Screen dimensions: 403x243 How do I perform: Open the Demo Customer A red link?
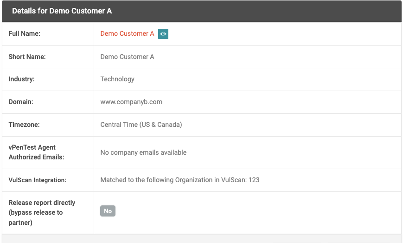point(127,34)
